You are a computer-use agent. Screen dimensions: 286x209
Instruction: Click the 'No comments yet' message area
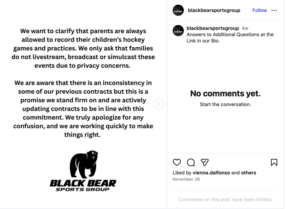[x=225, y=94]
